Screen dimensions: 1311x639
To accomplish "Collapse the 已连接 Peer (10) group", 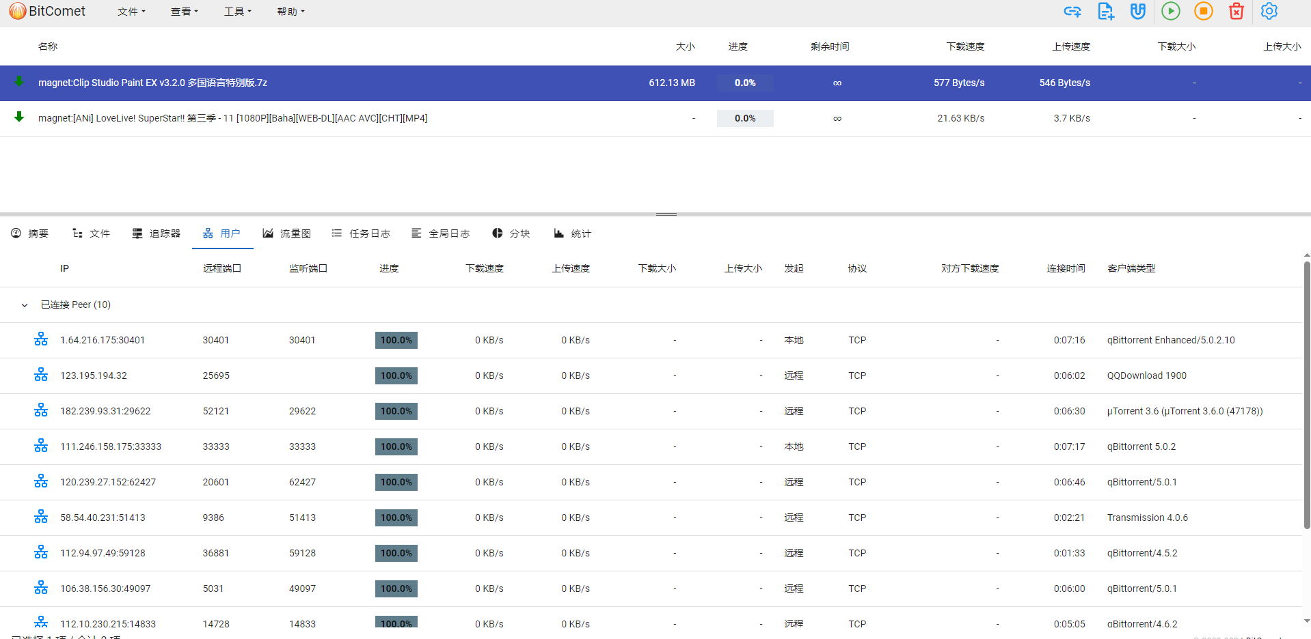I will 25,305.
